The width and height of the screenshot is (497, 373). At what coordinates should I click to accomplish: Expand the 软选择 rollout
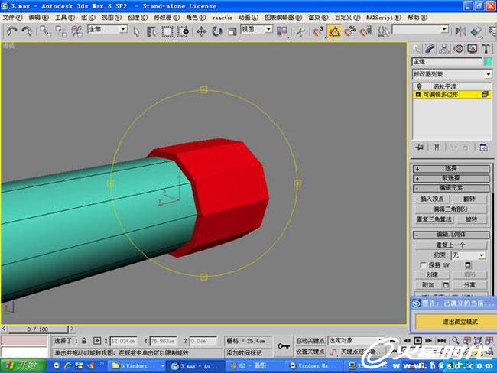[451, 178]
